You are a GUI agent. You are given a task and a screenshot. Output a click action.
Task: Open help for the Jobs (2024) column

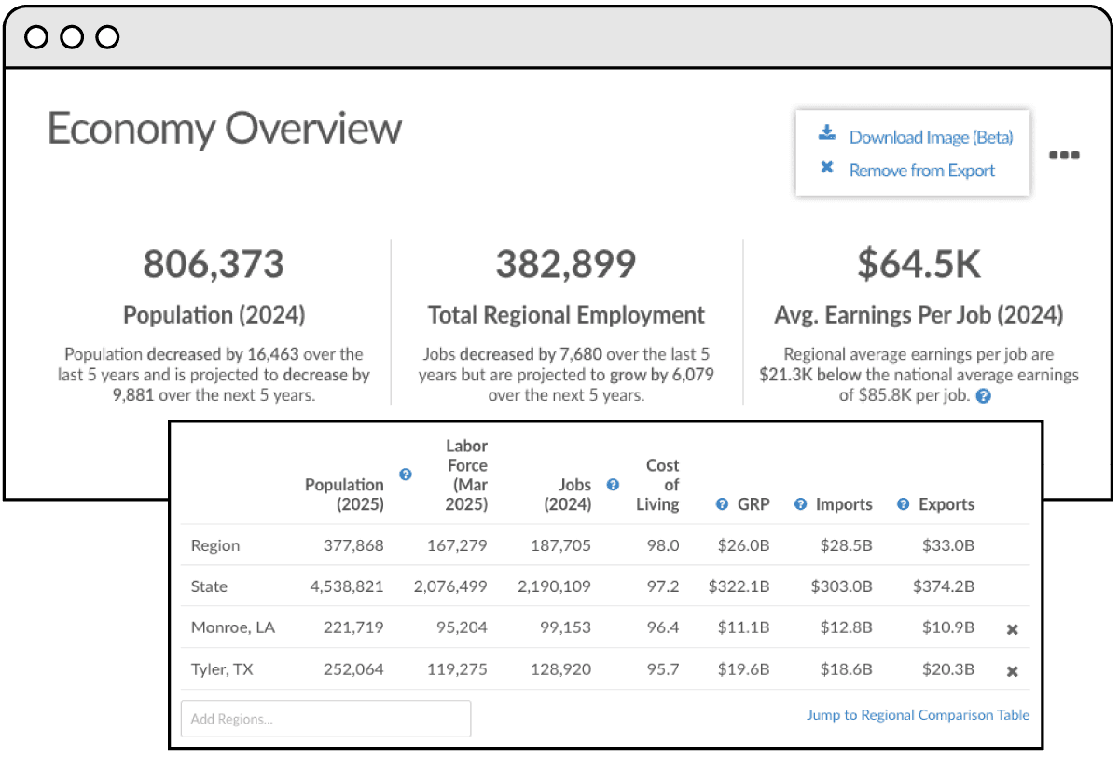(613, 485)
